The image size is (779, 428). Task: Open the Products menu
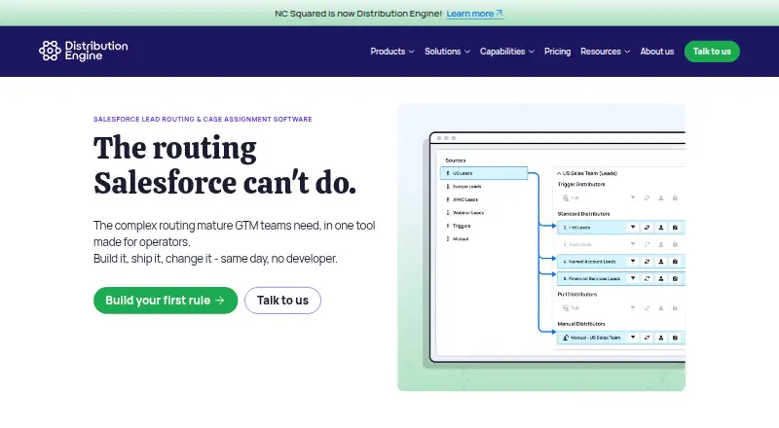coord(392,52)
